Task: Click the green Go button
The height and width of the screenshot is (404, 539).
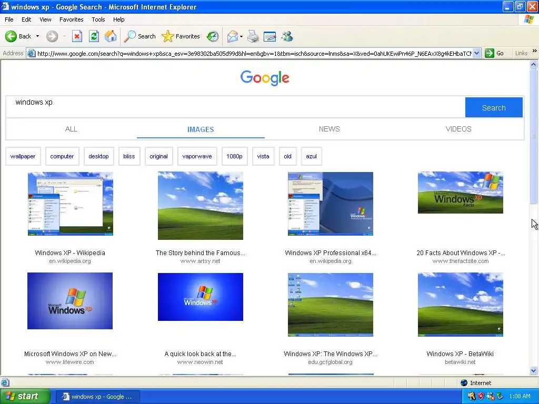Action: [x=494, y=53]
